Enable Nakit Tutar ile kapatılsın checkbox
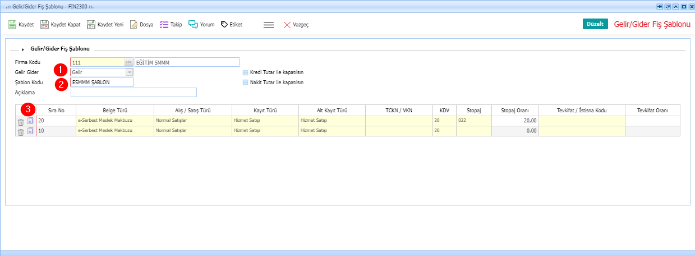The image size is (695, 256). 245,83
